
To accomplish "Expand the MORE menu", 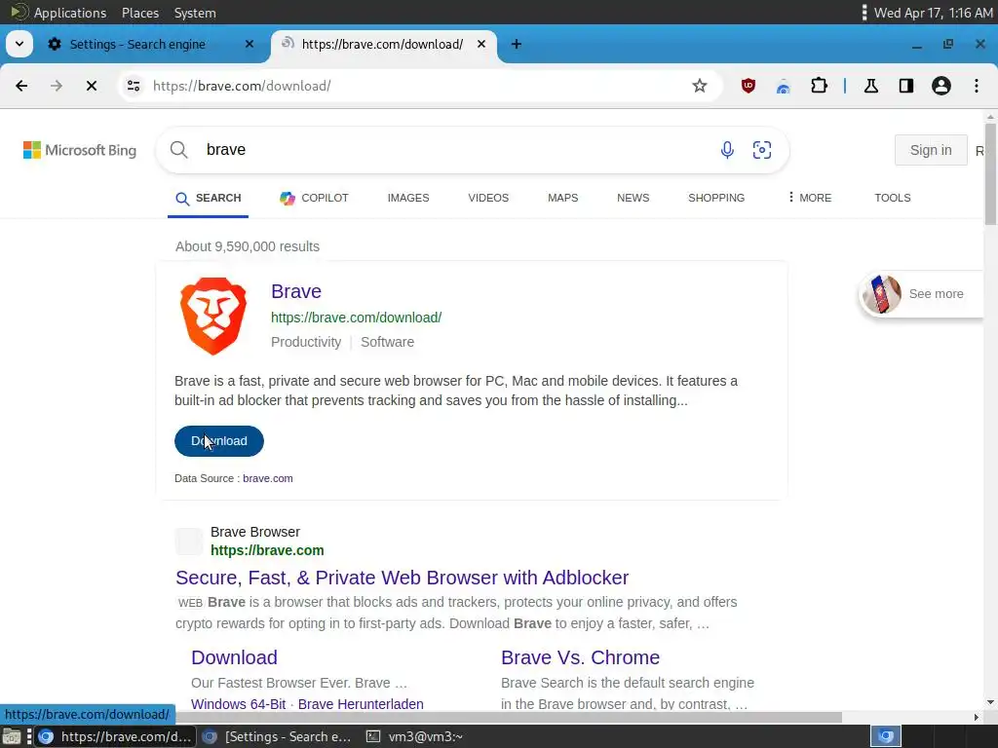I will (810, 198).
